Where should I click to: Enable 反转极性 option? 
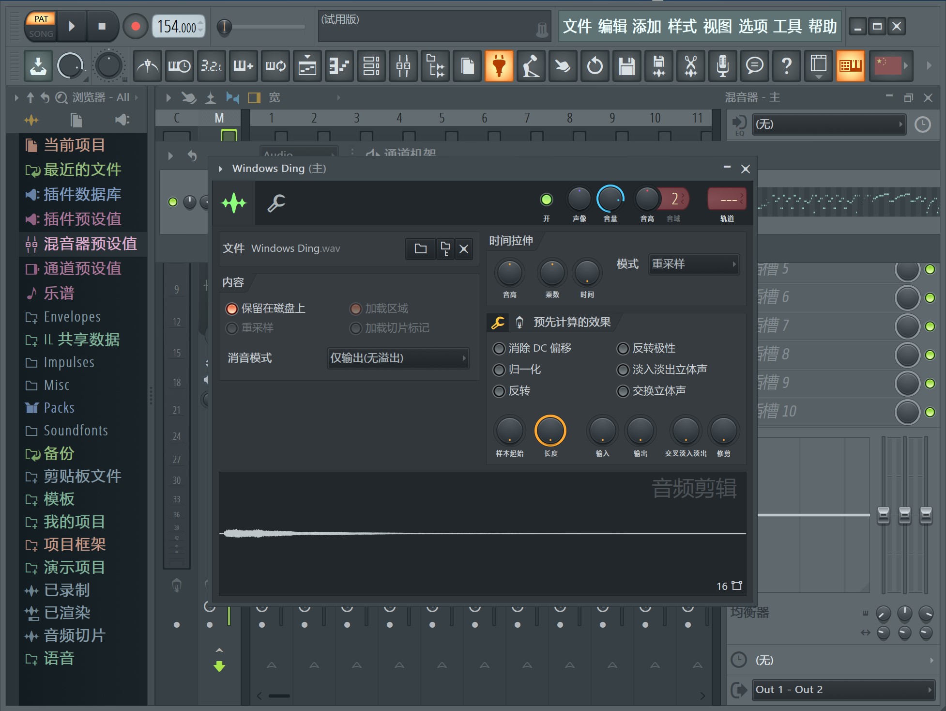(646, 348)
